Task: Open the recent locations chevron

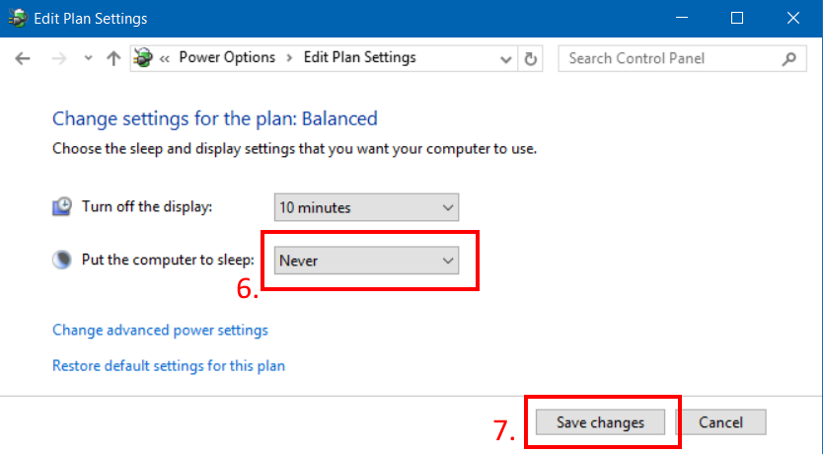Action: click(x=88, y=58)
